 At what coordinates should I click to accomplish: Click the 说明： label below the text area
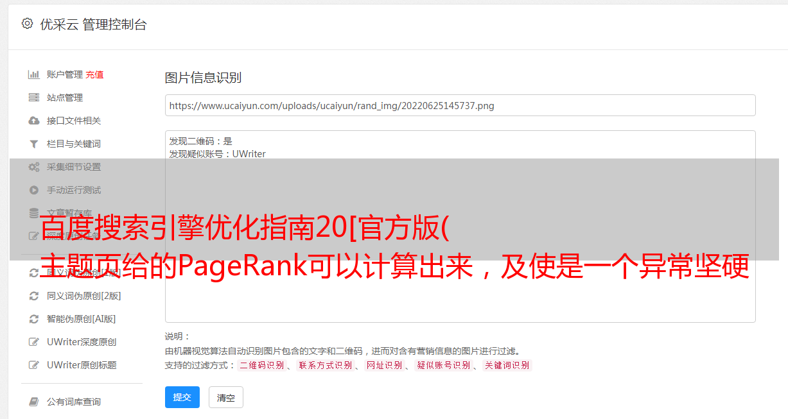[178, 336]
